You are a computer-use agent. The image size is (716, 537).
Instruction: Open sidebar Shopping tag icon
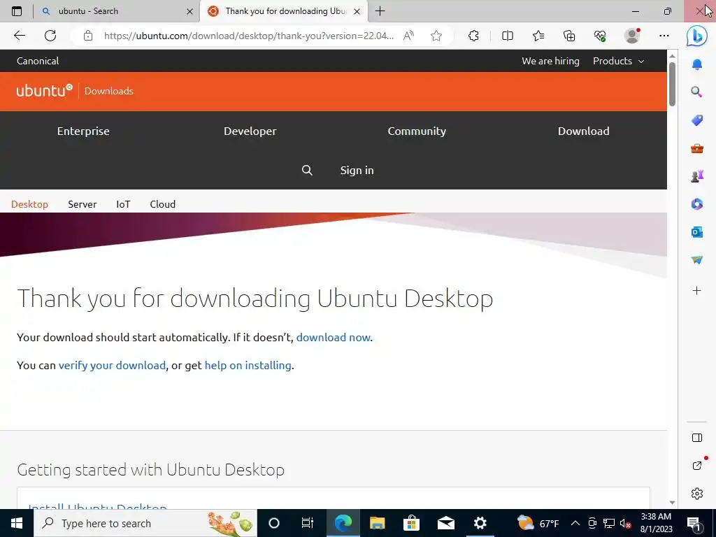pyautogui.click(x=697, y=120)
